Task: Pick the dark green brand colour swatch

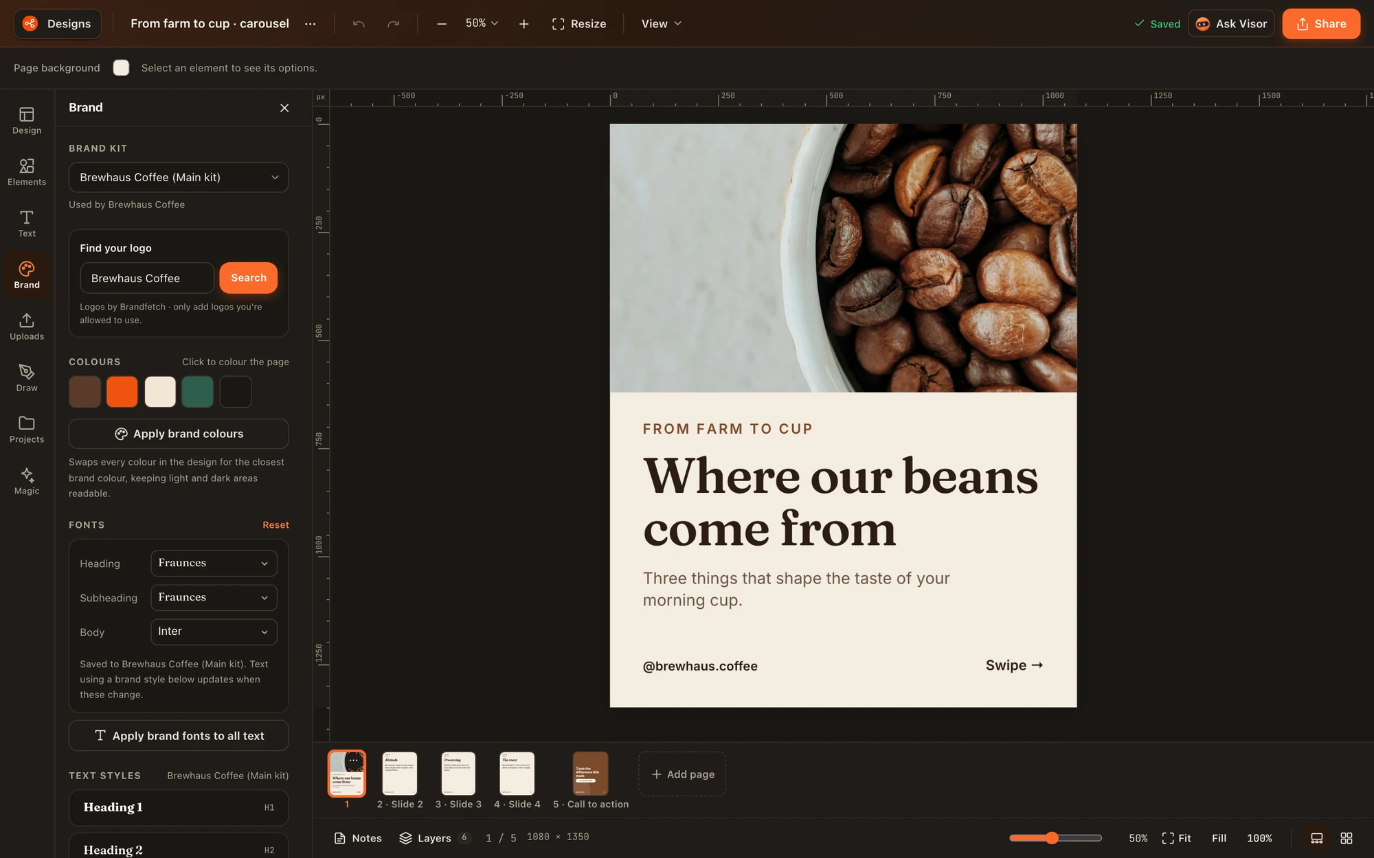Action: (x=197, y=391)
